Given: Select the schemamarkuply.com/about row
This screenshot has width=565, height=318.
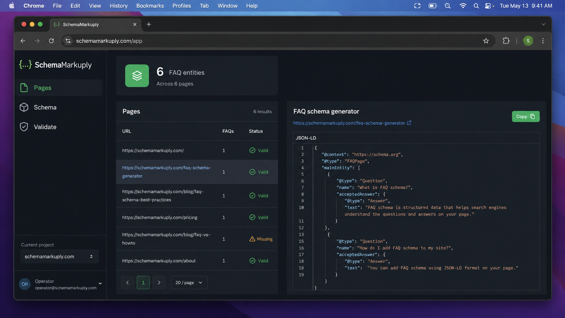Looking at the screenshot, I should point(197,261).
